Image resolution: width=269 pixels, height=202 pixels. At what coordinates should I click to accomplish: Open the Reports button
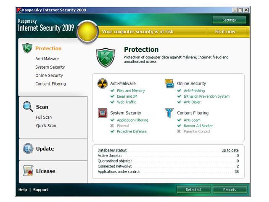tap(229, 189)
